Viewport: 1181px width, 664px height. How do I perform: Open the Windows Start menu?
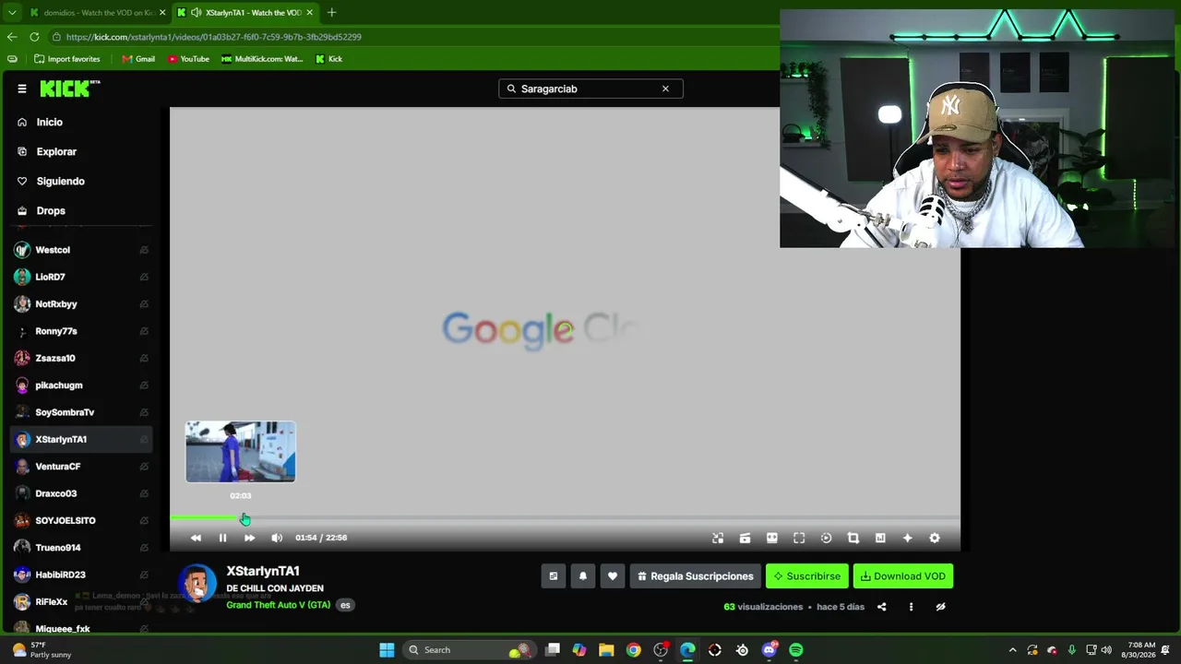pyautogui.click(x=387, y=650)
